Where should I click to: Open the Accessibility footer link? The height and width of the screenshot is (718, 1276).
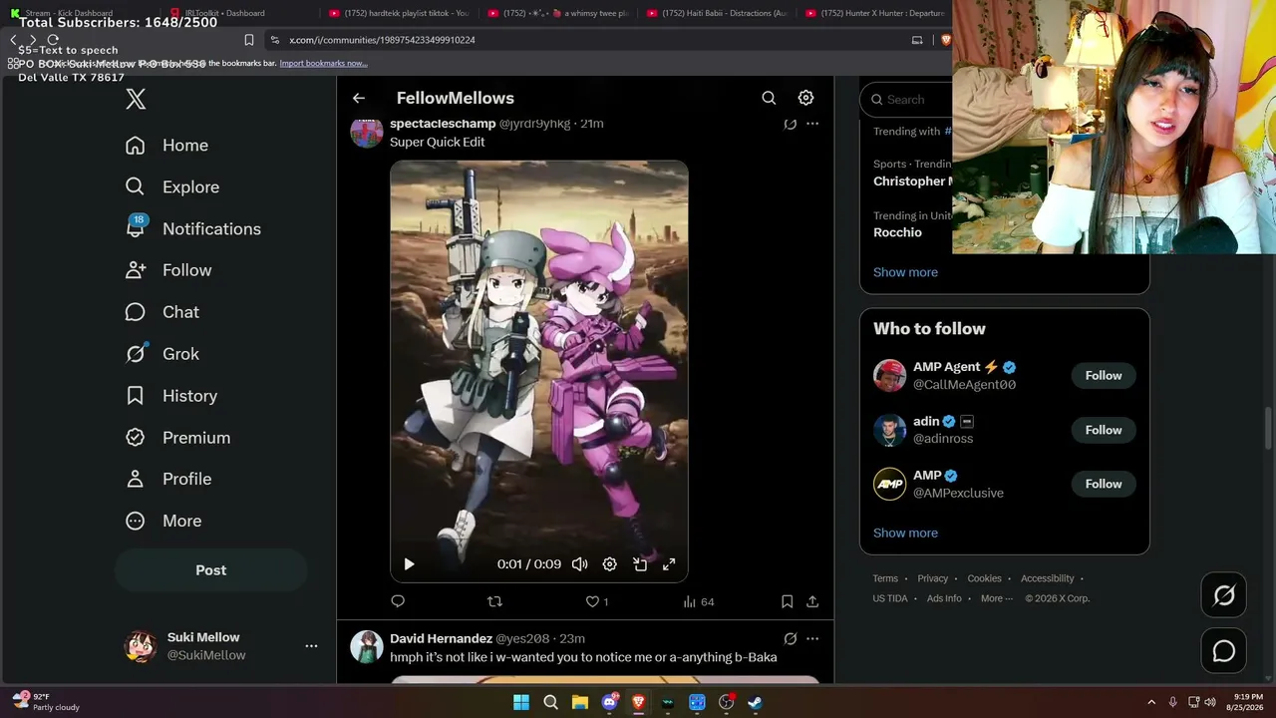click(x=1047, y=578)
